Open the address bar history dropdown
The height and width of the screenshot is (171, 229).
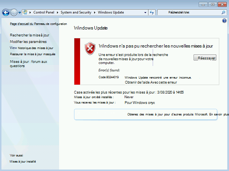(x=145, y=13)
